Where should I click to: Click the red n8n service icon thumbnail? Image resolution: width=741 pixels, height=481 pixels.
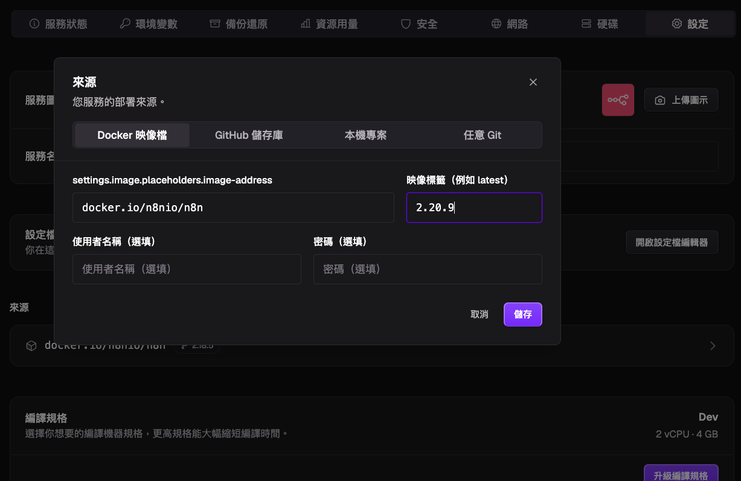(x=618, y=100)
